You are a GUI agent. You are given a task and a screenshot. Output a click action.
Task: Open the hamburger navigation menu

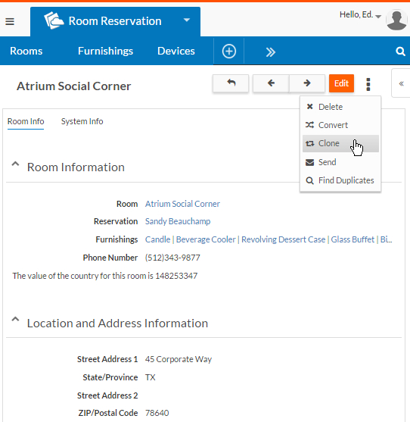point(10,21)
